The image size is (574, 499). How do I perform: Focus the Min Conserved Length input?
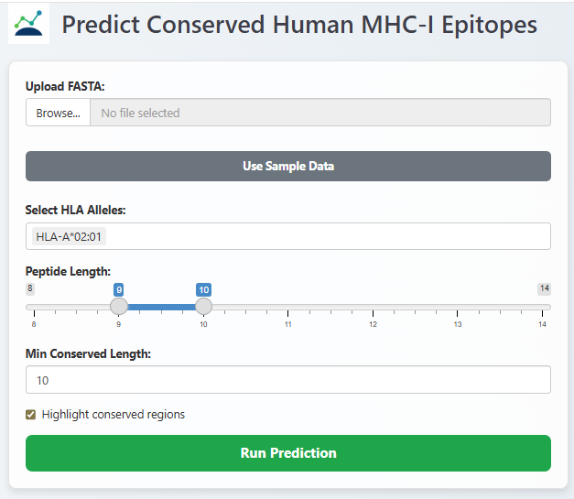(x=287, y=380)
